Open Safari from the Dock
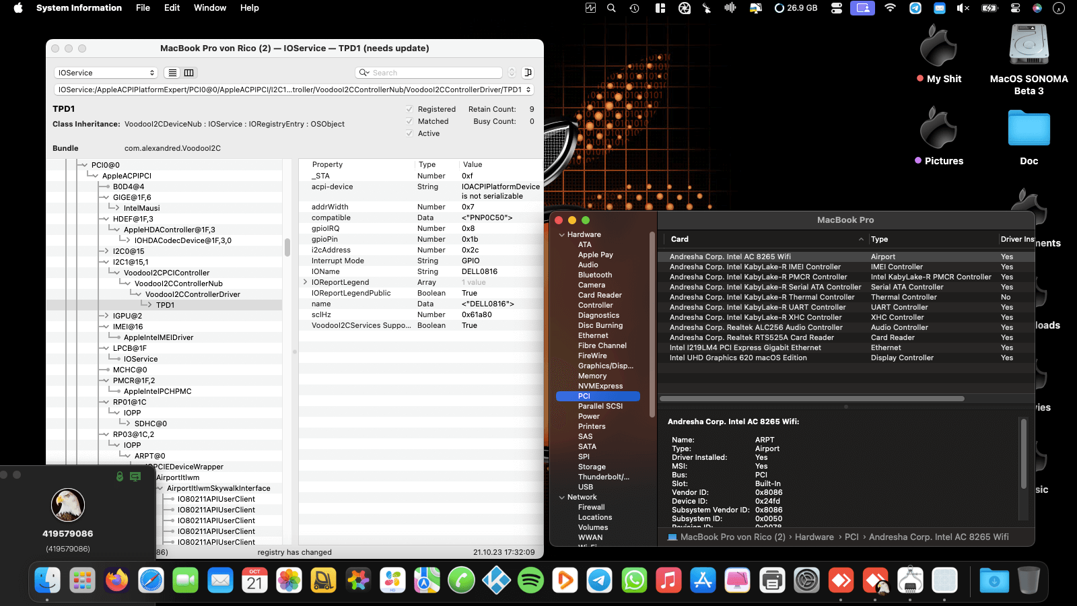The width and height of the screenshot is (1077, 606). (x=151, y=580)
